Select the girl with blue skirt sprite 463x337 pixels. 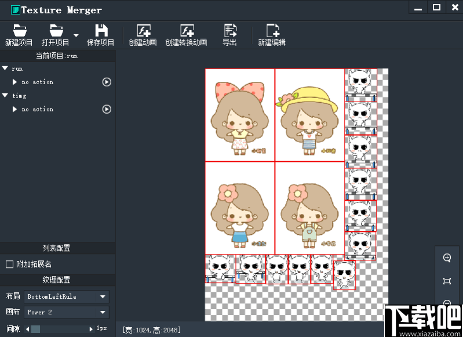tap(240, 208)
